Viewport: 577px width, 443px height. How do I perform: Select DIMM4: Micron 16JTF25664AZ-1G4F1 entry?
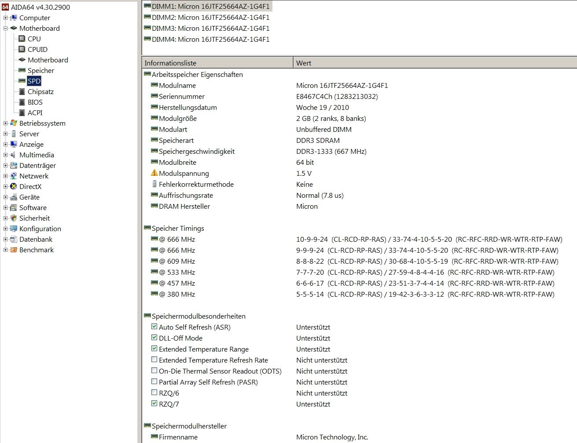(210, 39)
